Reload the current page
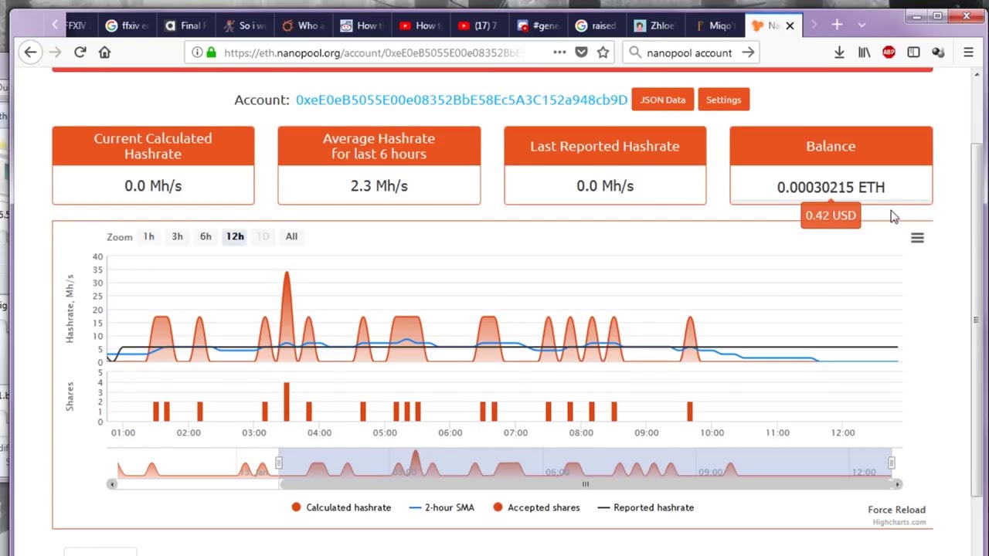Screen dimensions: 989x556 80,53
